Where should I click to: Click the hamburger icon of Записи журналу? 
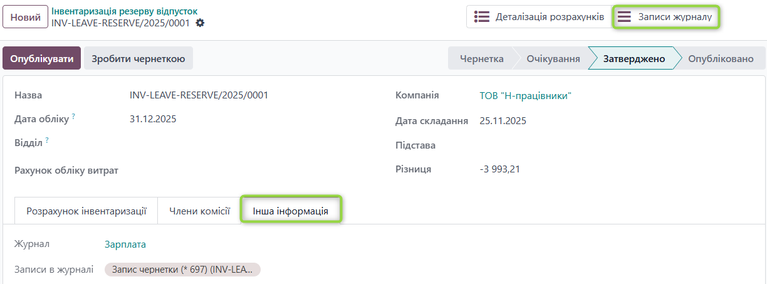(624, 17)
